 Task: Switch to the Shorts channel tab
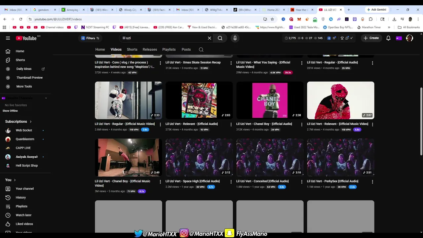132,50
